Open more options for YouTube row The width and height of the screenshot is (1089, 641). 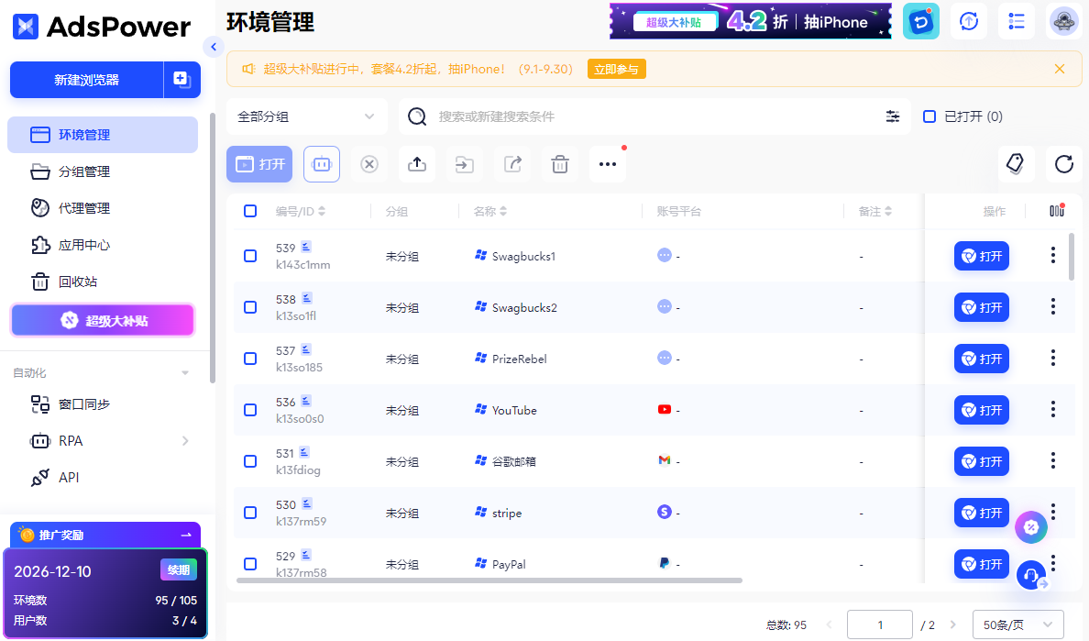click(x=1053, y=409)
